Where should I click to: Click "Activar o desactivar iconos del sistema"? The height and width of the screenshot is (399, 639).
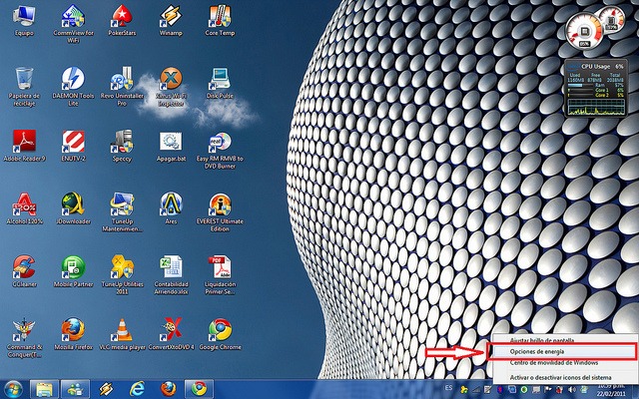562,378
